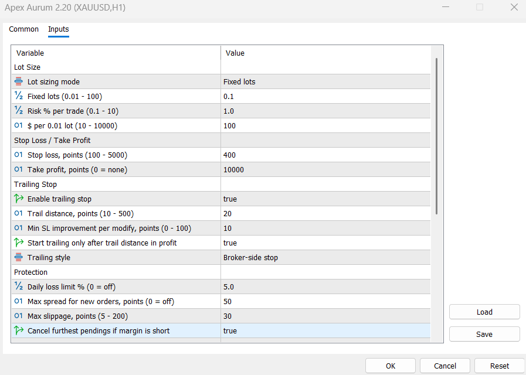Click the double icon beside Fixed lots
The image size is (526, 375).
[18, 96]
